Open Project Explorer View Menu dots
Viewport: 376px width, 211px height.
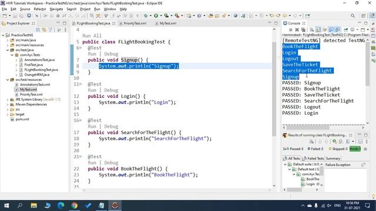pyautogui.click(x=65, y=30)
